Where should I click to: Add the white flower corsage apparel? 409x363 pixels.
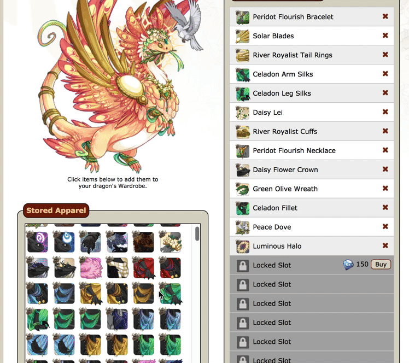171,242
